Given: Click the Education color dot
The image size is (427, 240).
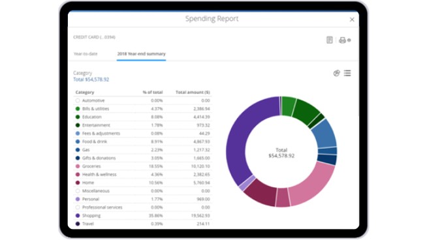Looking at the screenshot, I should pyautogui.click(x=78, y=117).
